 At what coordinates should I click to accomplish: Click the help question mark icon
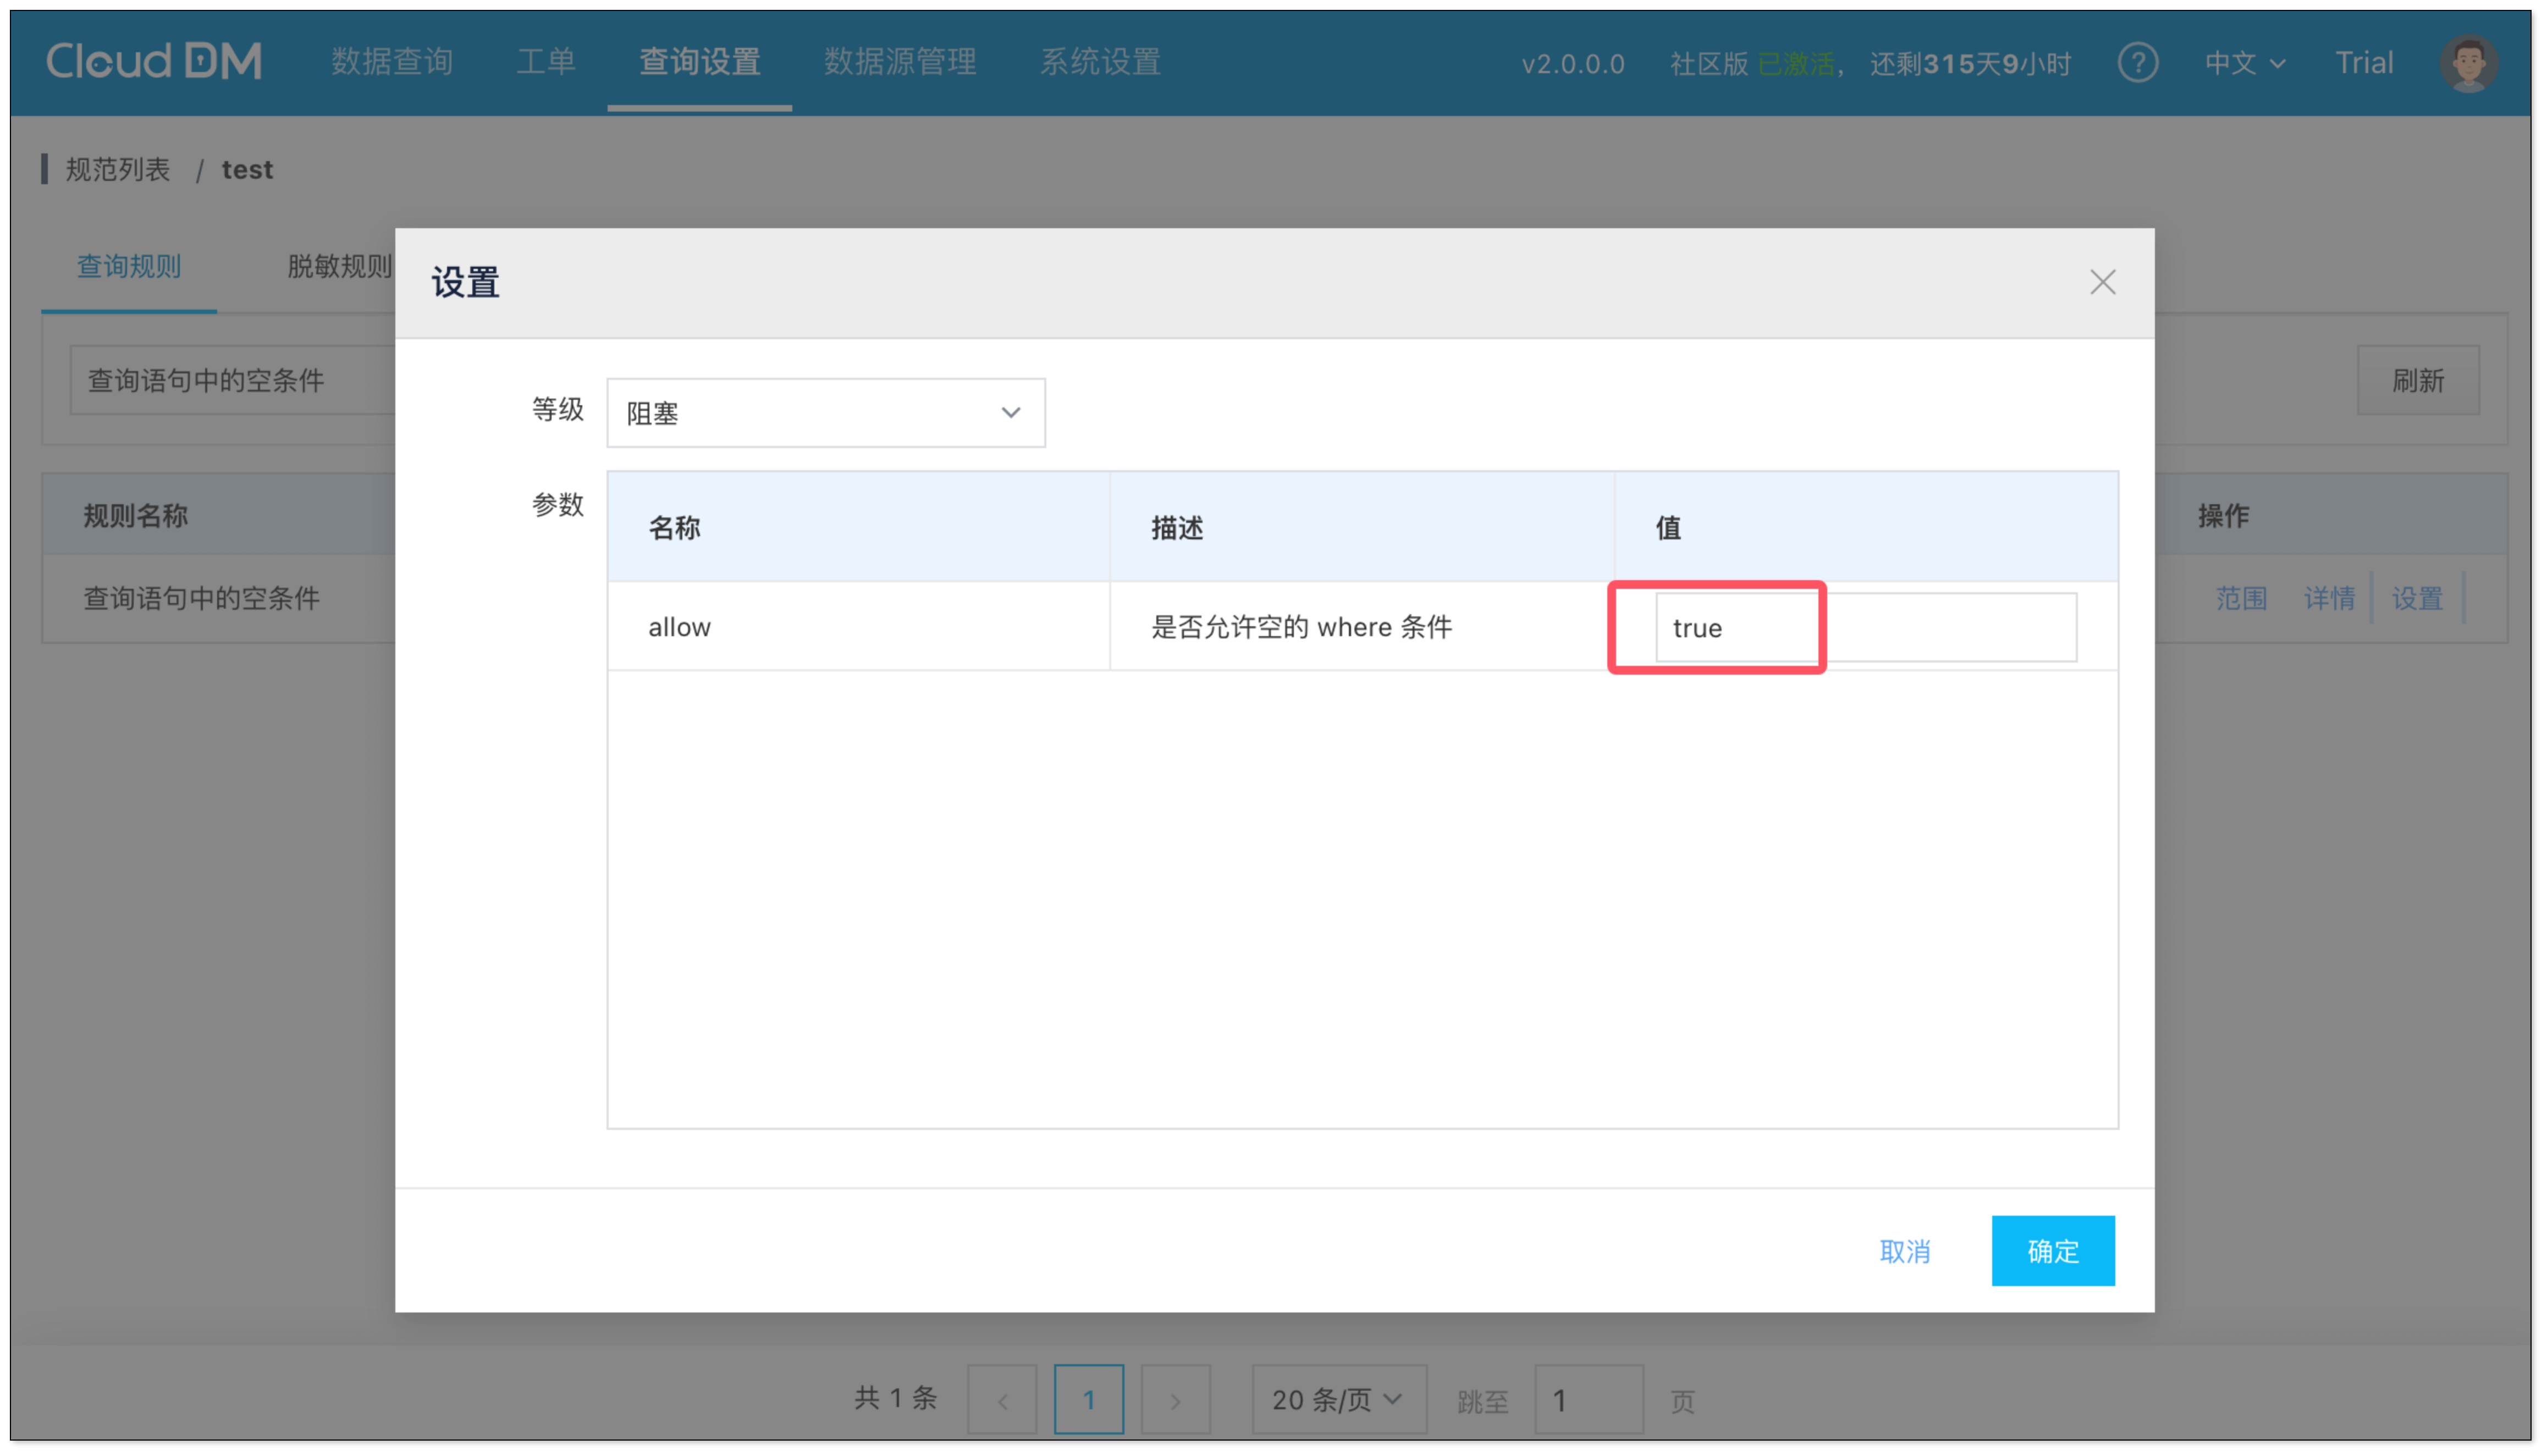pyautogui.click(x=2136, y=64)
